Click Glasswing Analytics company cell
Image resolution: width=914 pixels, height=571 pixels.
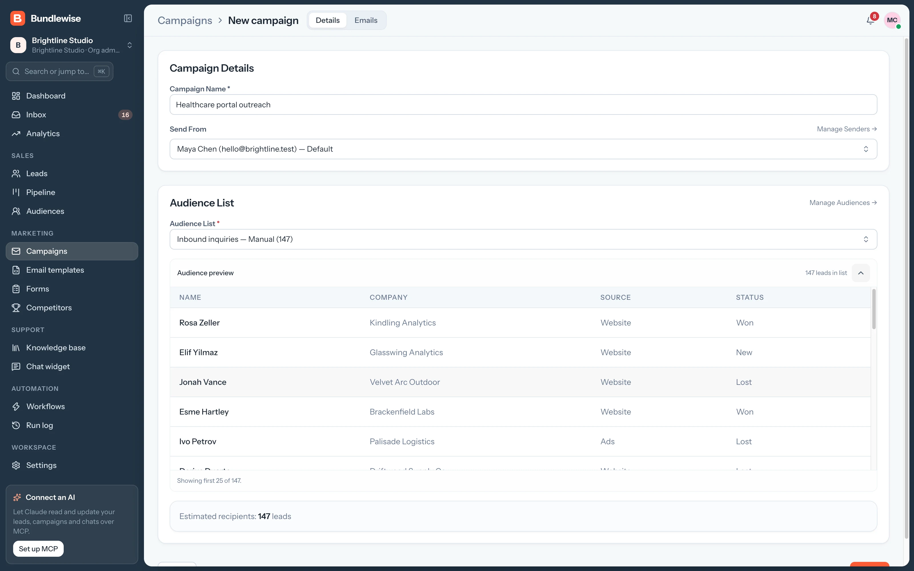click(x=406, y=352)
